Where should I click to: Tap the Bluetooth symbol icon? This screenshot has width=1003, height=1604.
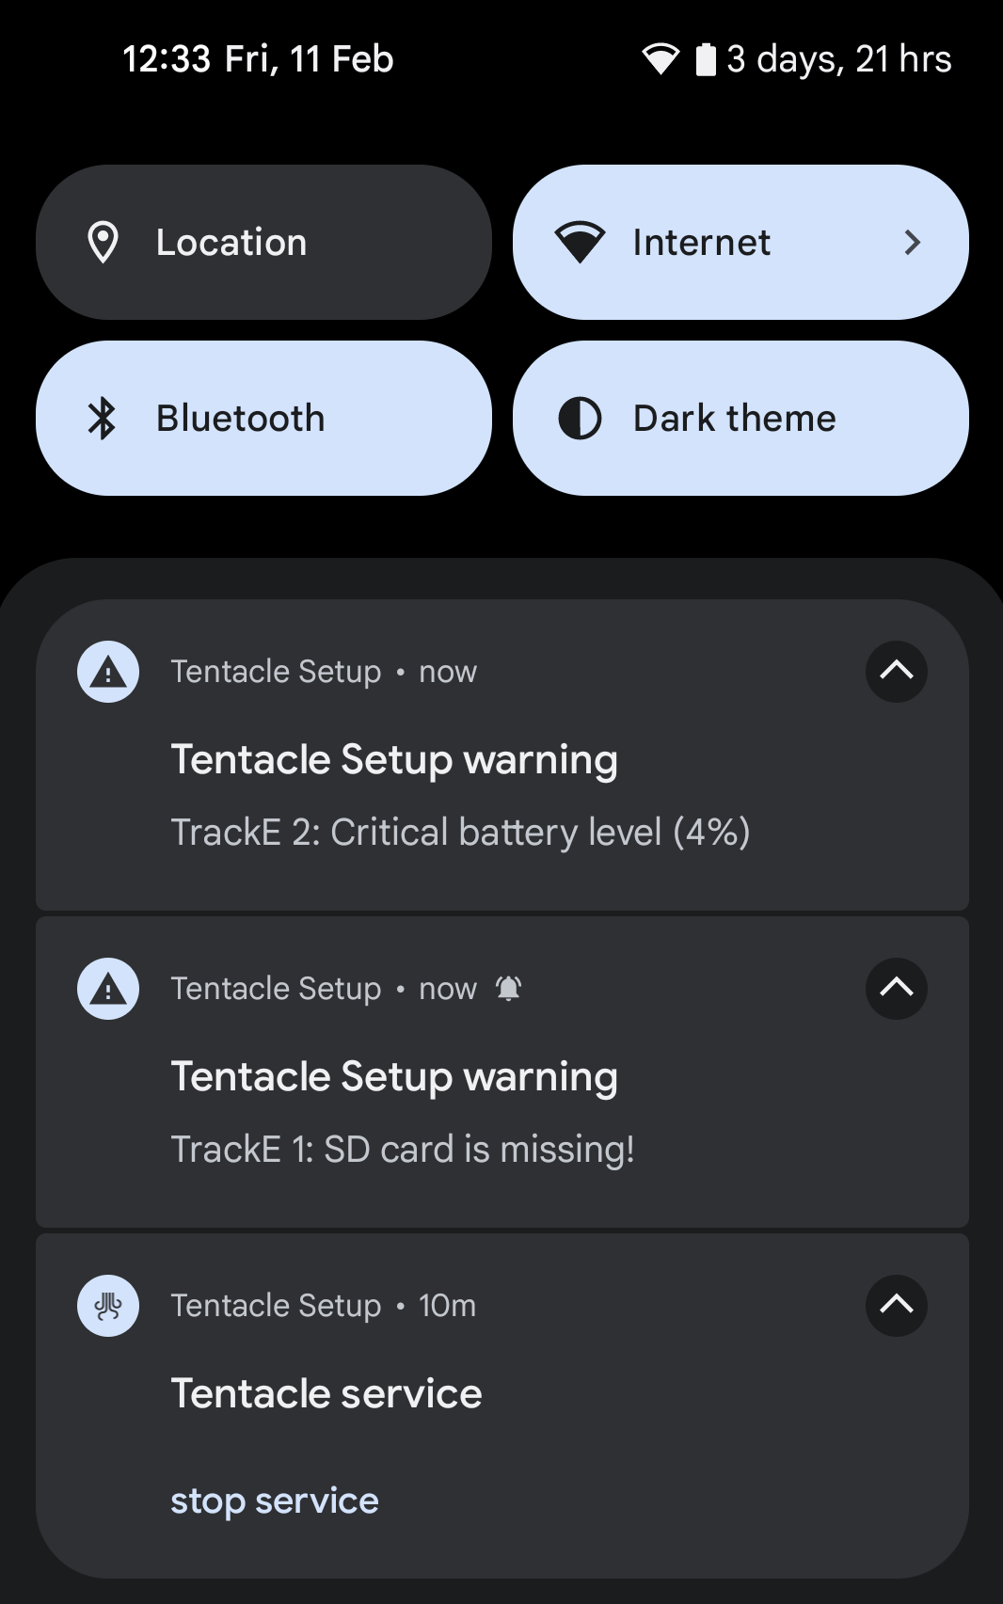tap(103, 419)
